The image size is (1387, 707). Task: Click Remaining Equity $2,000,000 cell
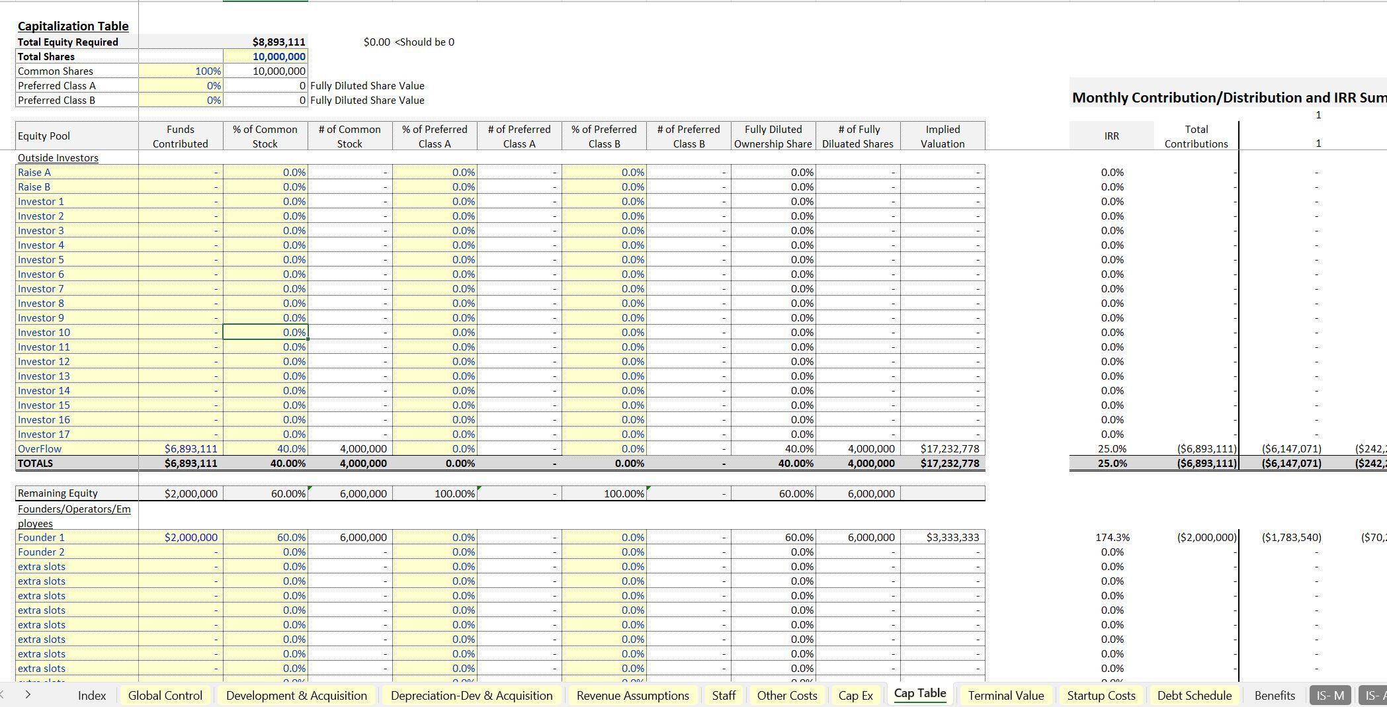(181, 493)
